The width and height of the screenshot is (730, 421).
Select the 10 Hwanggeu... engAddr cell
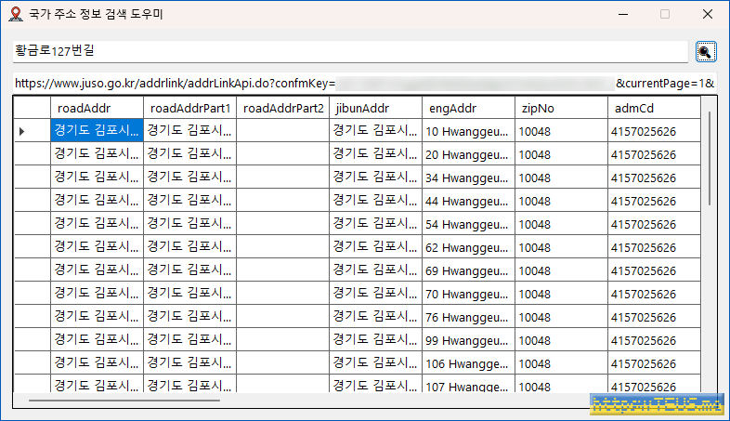(x=468, y=131)
